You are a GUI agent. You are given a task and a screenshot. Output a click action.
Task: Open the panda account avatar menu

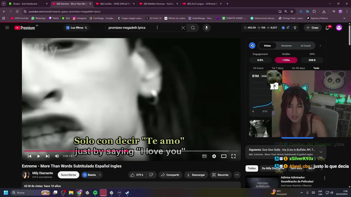(339, 28)
